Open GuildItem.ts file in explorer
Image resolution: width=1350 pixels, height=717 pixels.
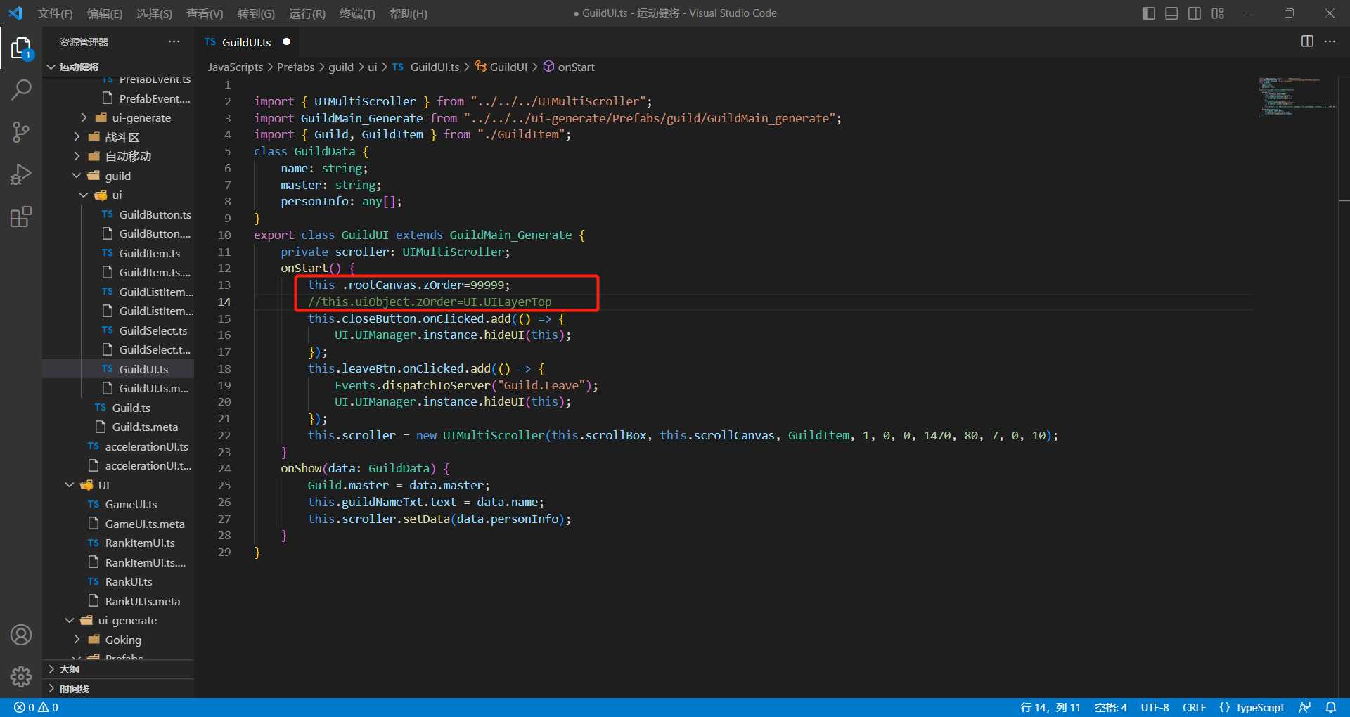point(118,253)
